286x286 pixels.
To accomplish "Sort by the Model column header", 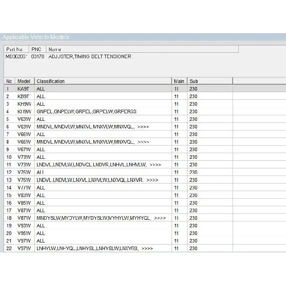I will pos(25,81).
